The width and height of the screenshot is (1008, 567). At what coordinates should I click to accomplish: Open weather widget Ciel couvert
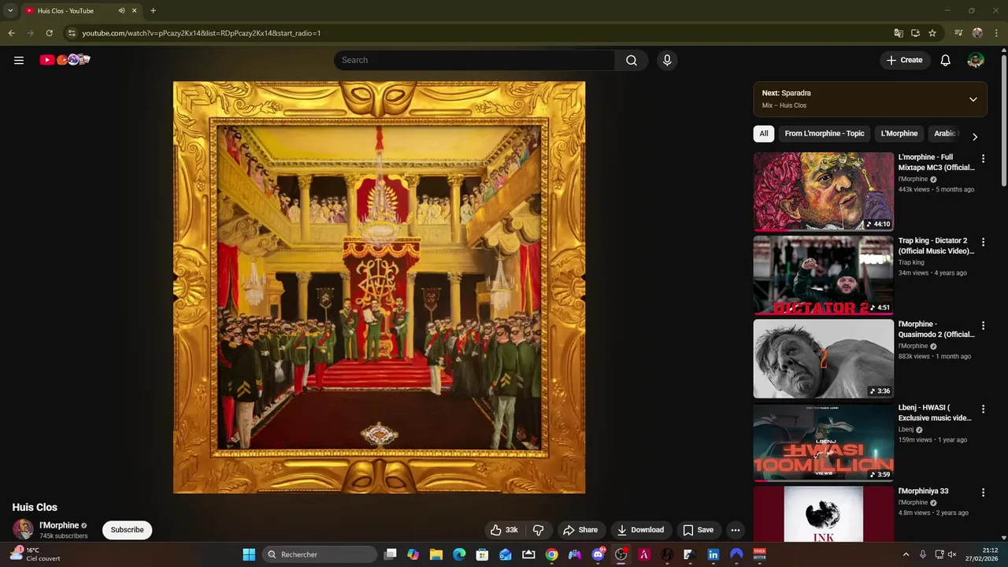coord(36,554)
